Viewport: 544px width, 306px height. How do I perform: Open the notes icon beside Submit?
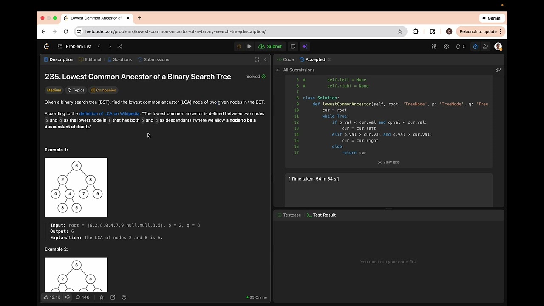click(x=293, y=46)
